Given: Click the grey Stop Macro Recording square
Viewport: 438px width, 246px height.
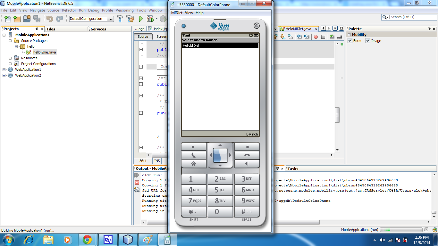Looking at the screenshot, I should (323, 37).
